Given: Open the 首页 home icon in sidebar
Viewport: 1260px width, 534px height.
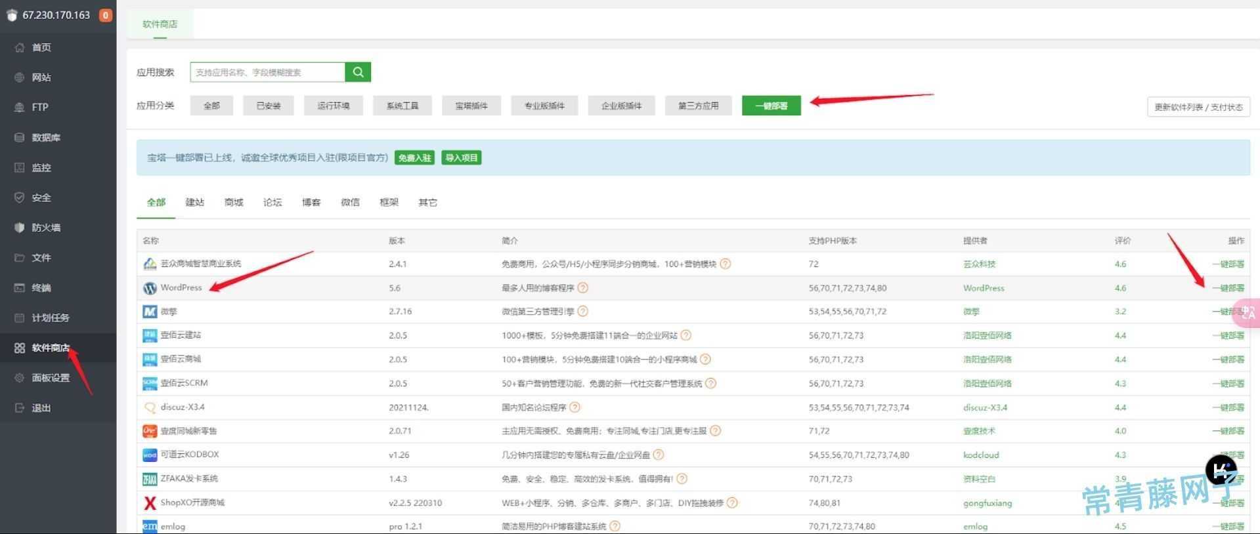Looking at the screenshot, I should coord(20,47).
